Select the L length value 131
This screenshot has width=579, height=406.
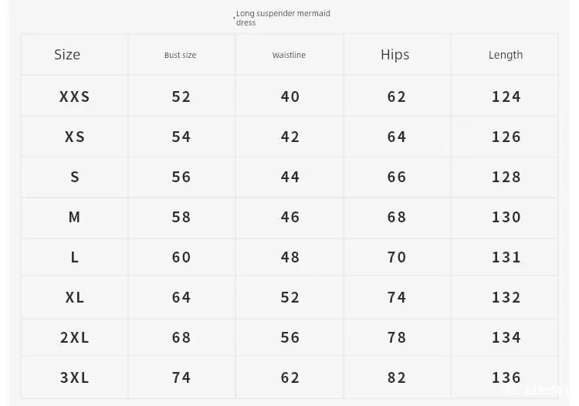pyautogui.click(x=506, y=257)
